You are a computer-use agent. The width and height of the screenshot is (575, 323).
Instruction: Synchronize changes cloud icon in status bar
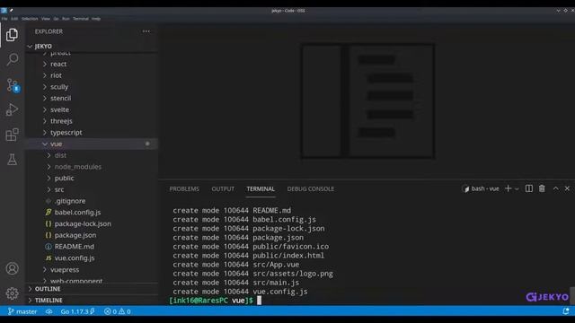pos(49,311)
